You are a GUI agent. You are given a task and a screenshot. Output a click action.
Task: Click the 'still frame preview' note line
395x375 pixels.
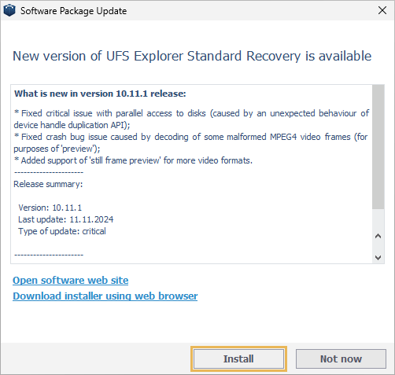[x=133, y=160]
